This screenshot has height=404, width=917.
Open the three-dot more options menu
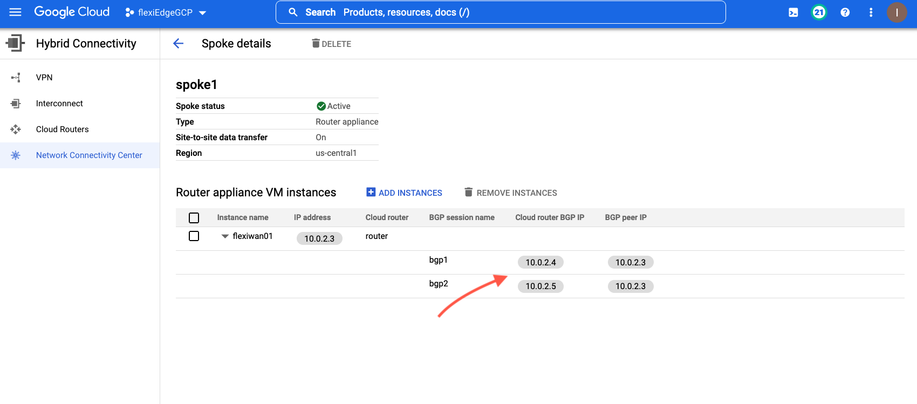[x=871, y=12]
